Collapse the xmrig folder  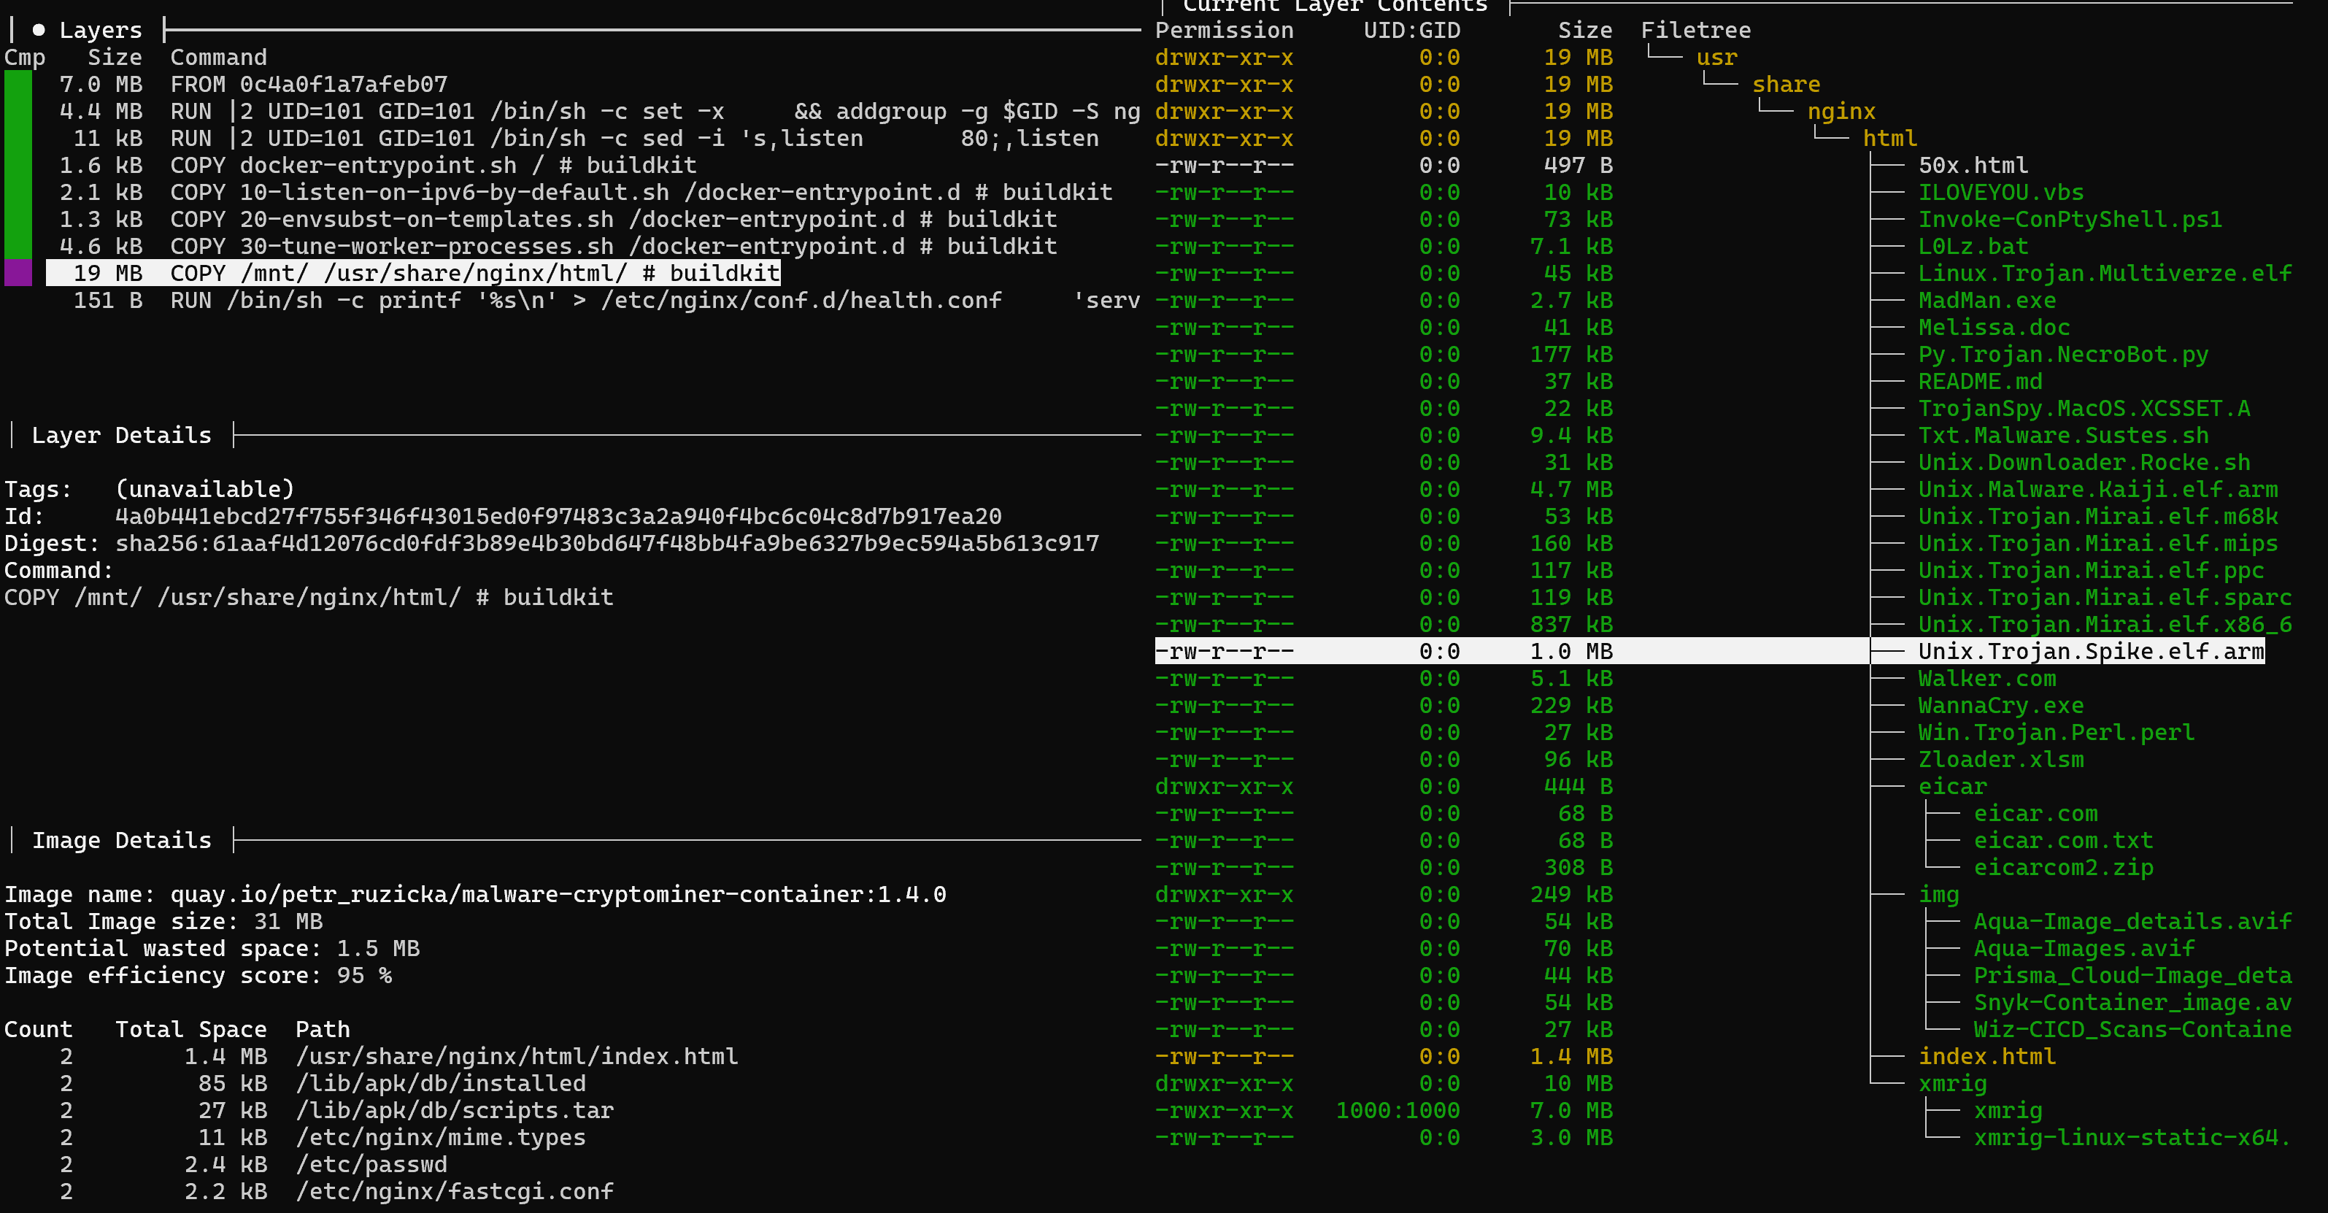pos(1952,1084)
